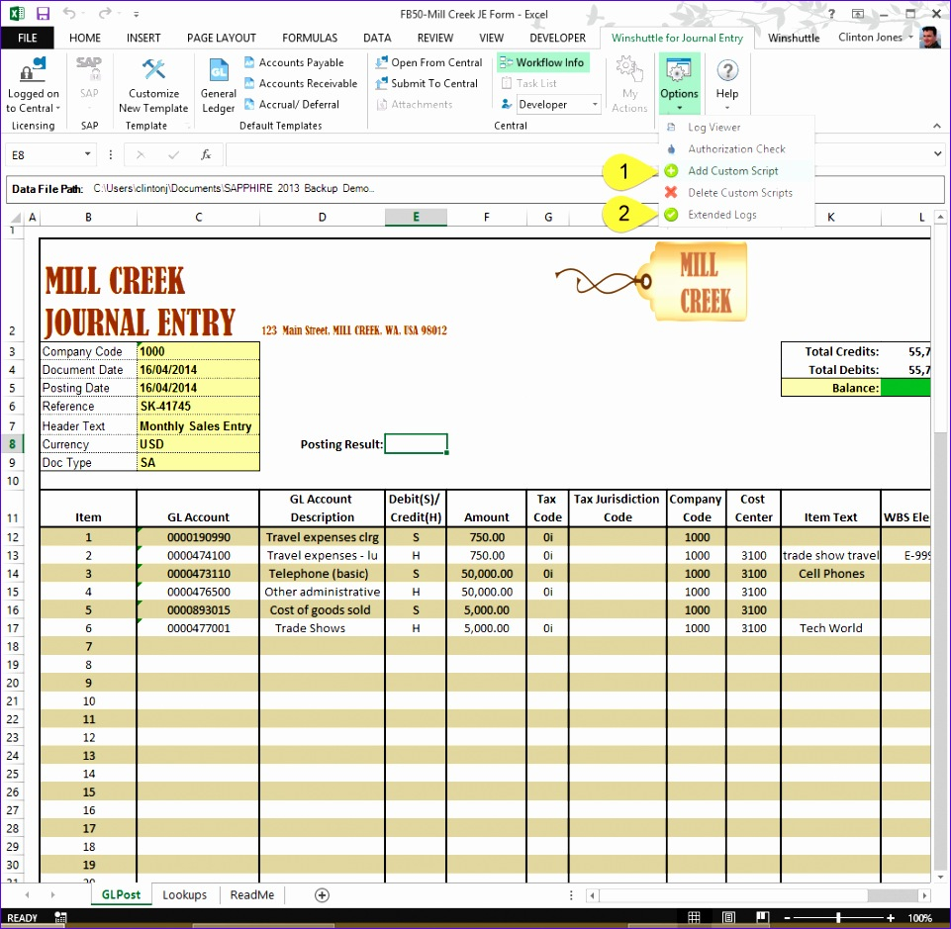Collapse the ribbon with the chevron
The image size is (951, 929).
tap(937, 126)
